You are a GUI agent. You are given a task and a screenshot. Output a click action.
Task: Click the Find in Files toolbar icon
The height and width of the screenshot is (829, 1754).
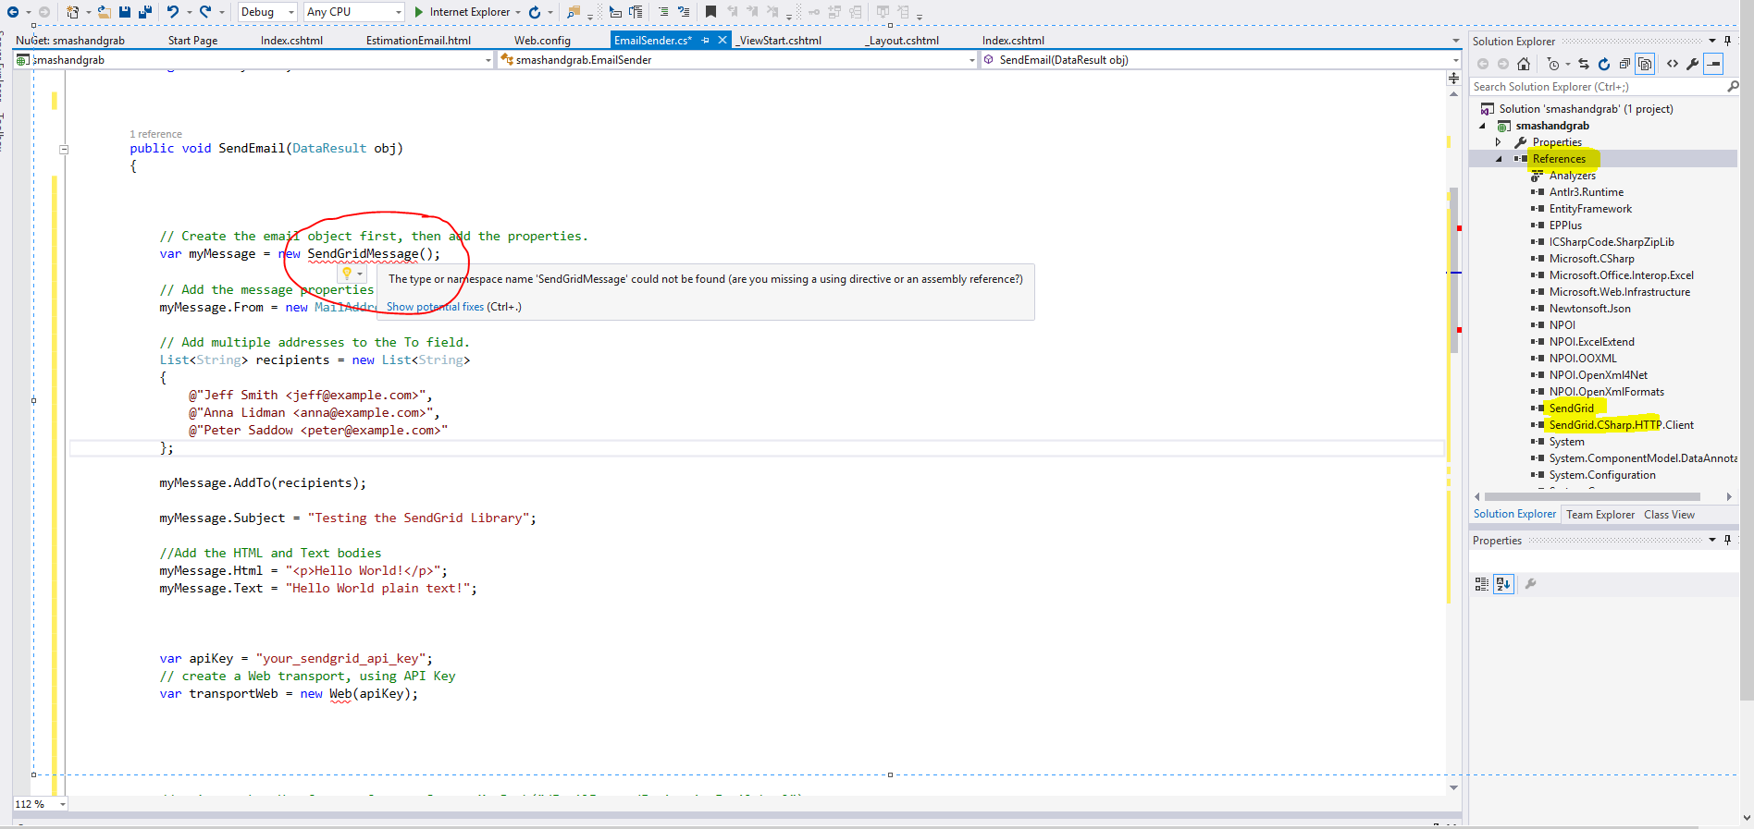pos(574,12)
